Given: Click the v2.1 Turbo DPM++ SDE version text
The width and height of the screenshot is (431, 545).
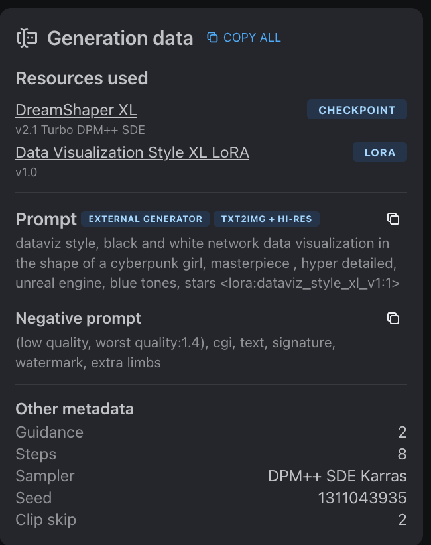Looking at the screenshot, I should click(80, 130).
